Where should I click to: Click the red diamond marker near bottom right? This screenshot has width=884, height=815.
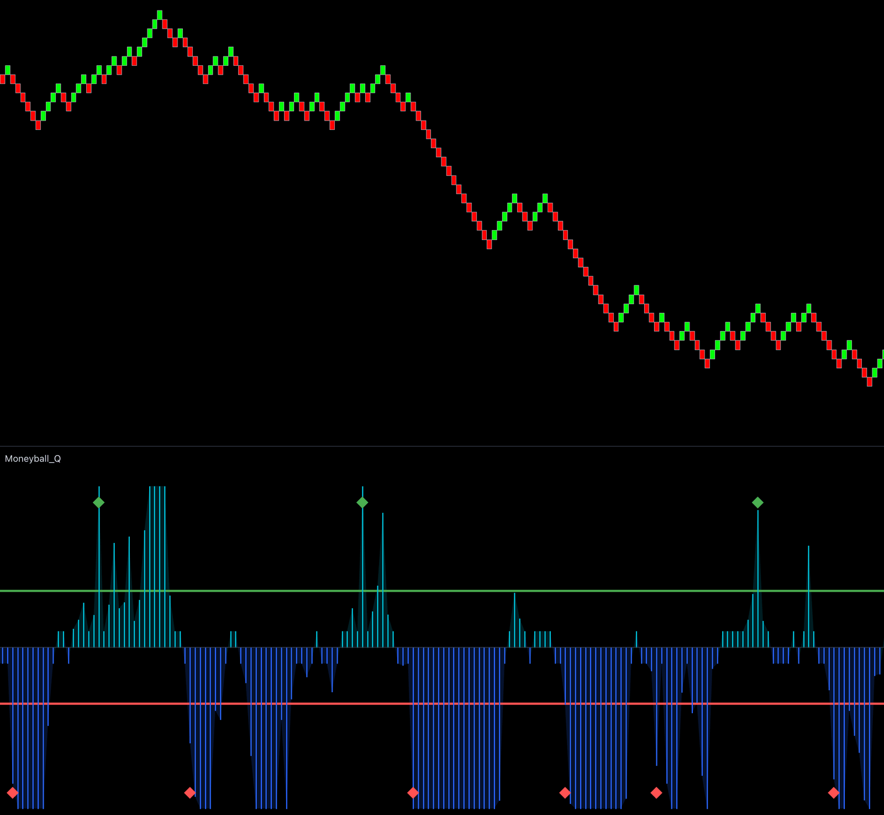[657, 792]
